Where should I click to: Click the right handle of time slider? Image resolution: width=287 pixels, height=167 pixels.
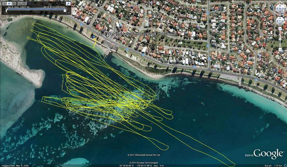coord(65,11)
